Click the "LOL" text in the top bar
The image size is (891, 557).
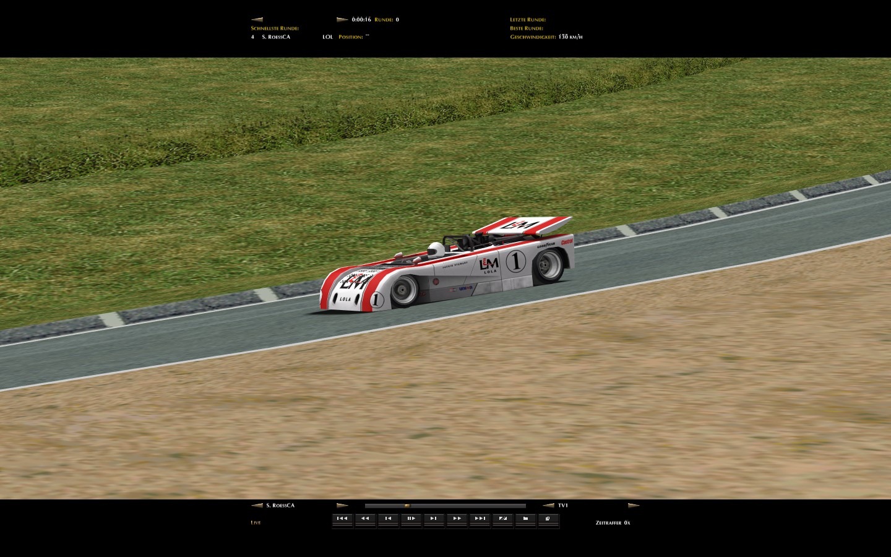click(x=328, y=37)
